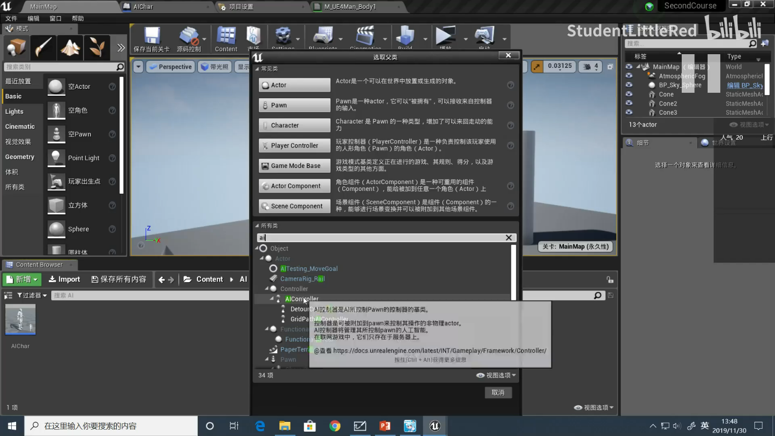
Task: Open viewport options dropdown arrow
Action: click(138, 66)
